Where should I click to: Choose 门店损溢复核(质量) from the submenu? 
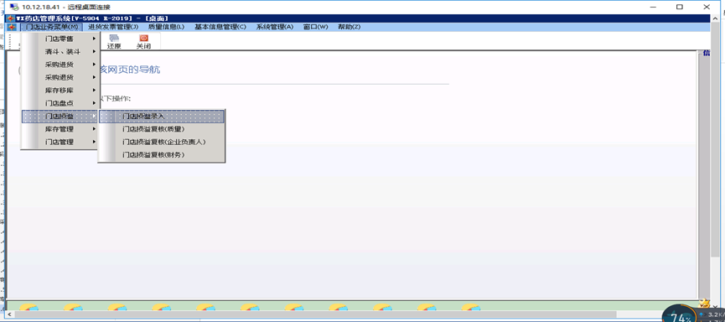[162, 129]
